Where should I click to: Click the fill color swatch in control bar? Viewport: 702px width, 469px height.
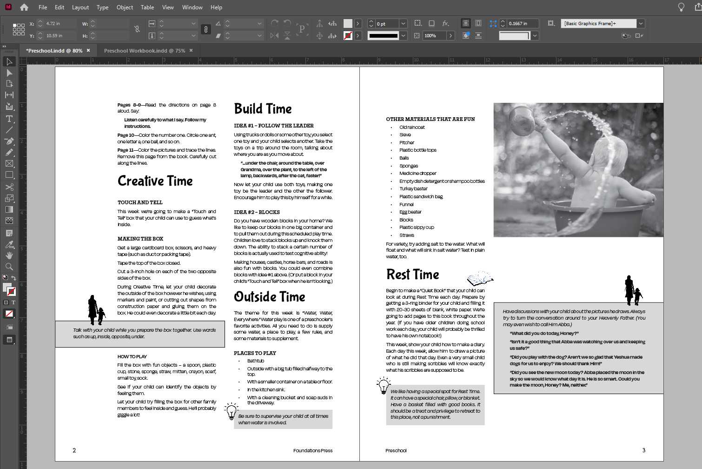click(348, 23)
